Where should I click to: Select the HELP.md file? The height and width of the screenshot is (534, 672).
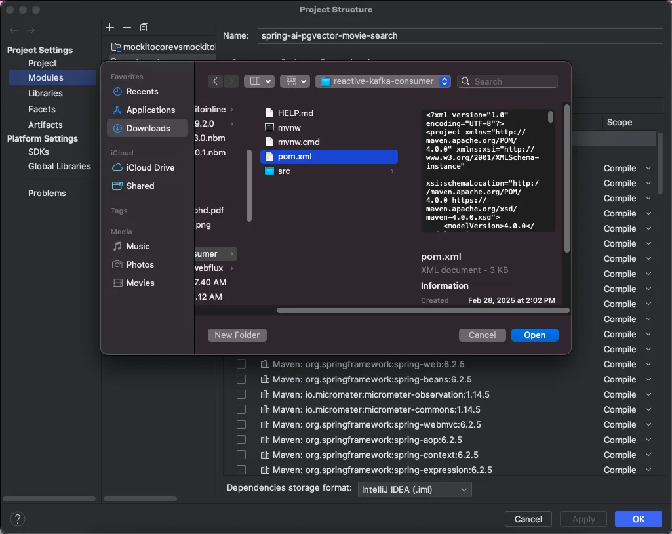coord(328,113)
